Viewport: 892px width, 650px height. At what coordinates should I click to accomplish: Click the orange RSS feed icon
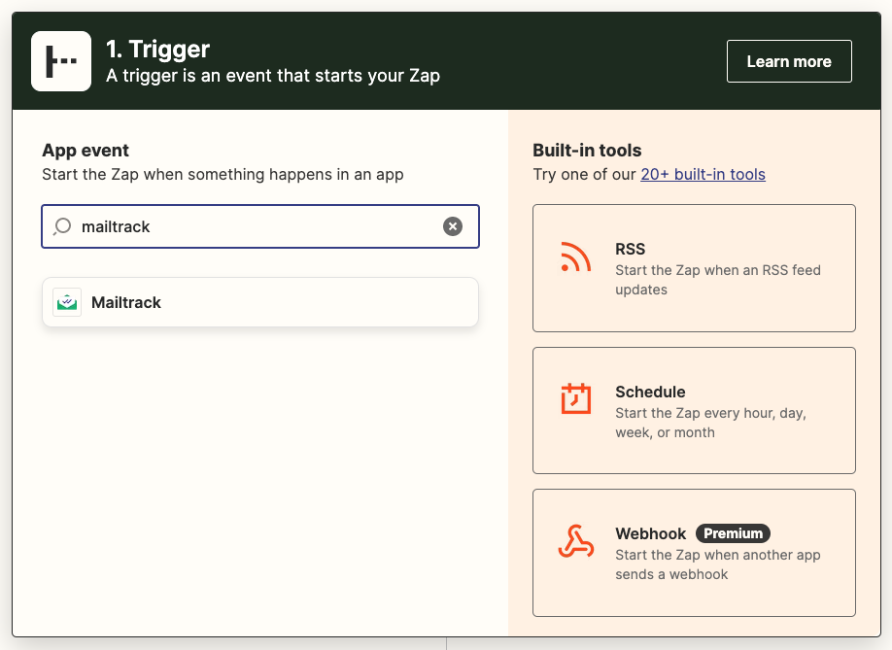[575, 257]
